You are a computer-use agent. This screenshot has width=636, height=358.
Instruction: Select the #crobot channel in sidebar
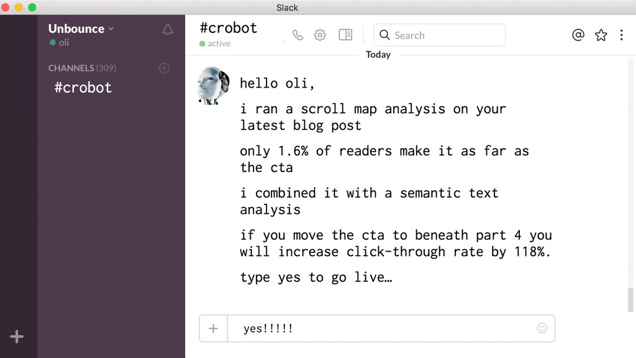click(x=83, y=88)
